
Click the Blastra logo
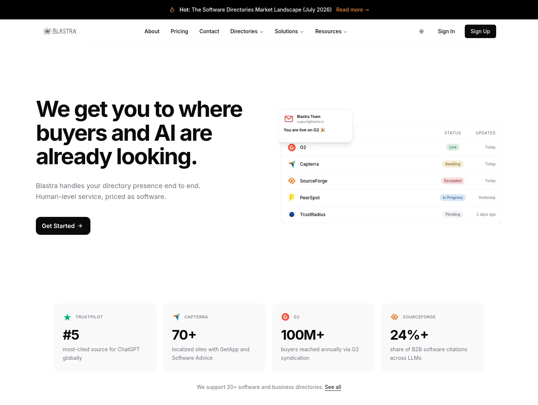(59, 31)
